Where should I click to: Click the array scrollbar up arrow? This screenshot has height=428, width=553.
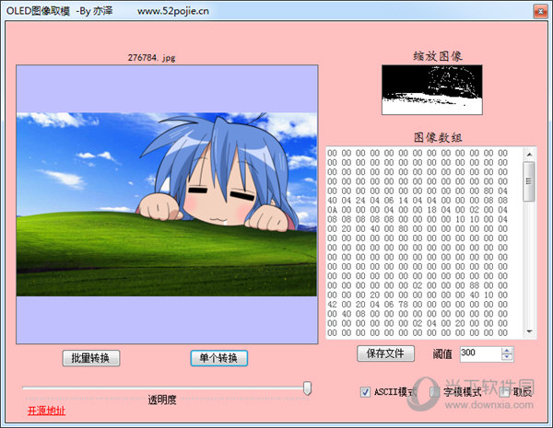pyautogui.click(x=529, y=155)
